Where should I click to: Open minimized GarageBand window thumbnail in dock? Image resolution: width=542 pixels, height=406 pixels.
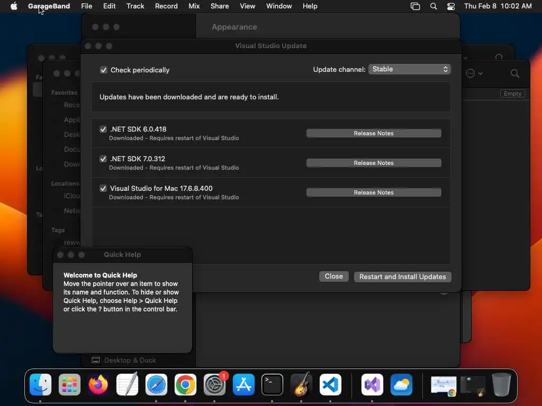pyautogui.click(x=473, y=385)
